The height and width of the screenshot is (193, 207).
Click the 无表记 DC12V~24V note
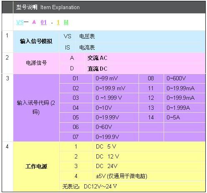[90, 186]
